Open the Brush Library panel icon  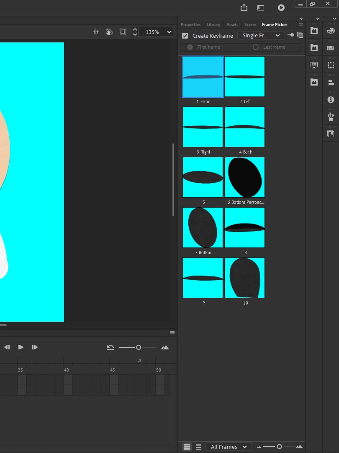[x=331, y=117]
